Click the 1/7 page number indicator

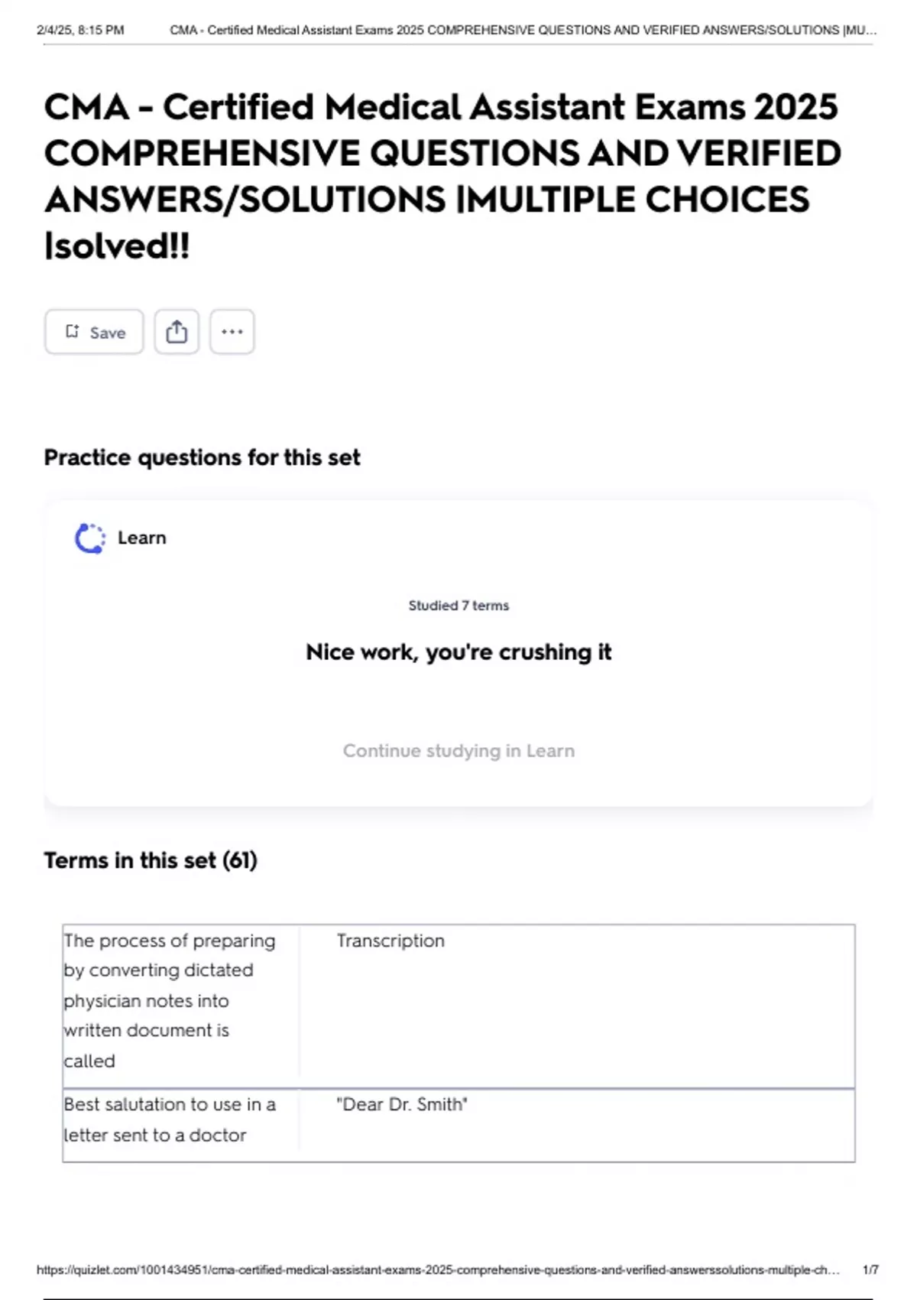(x=870, y=1270)
